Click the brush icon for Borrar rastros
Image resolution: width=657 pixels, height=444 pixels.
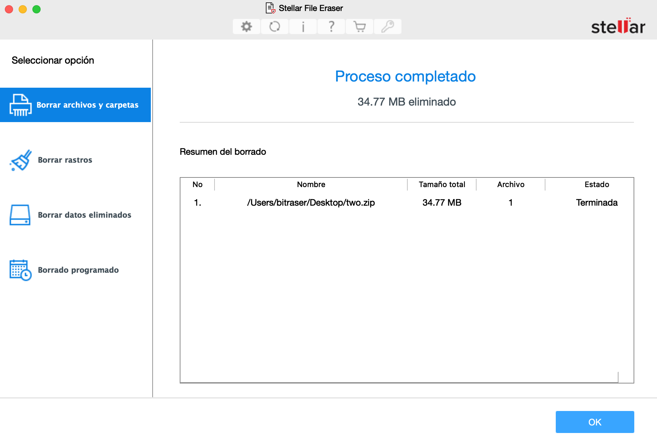click(x=21, y=160)
